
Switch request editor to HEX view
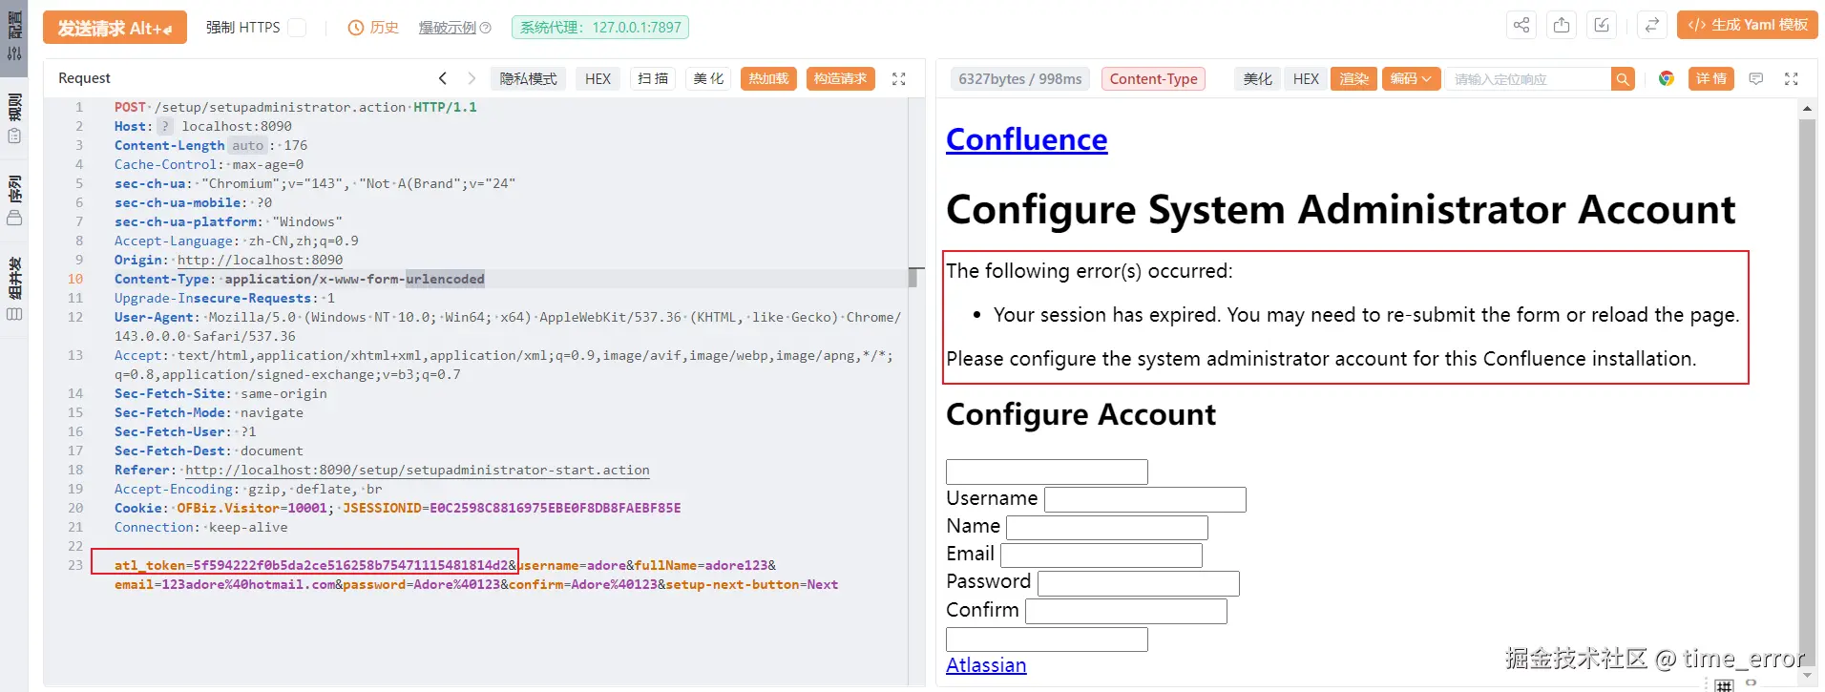(598, 78)
